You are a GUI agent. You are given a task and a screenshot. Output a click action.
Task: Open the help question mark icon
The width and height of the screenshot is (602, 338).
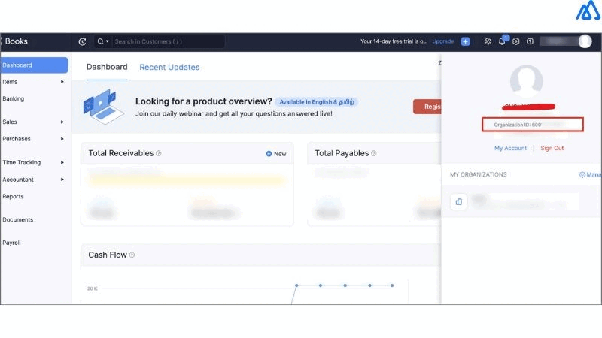(531, 41)
